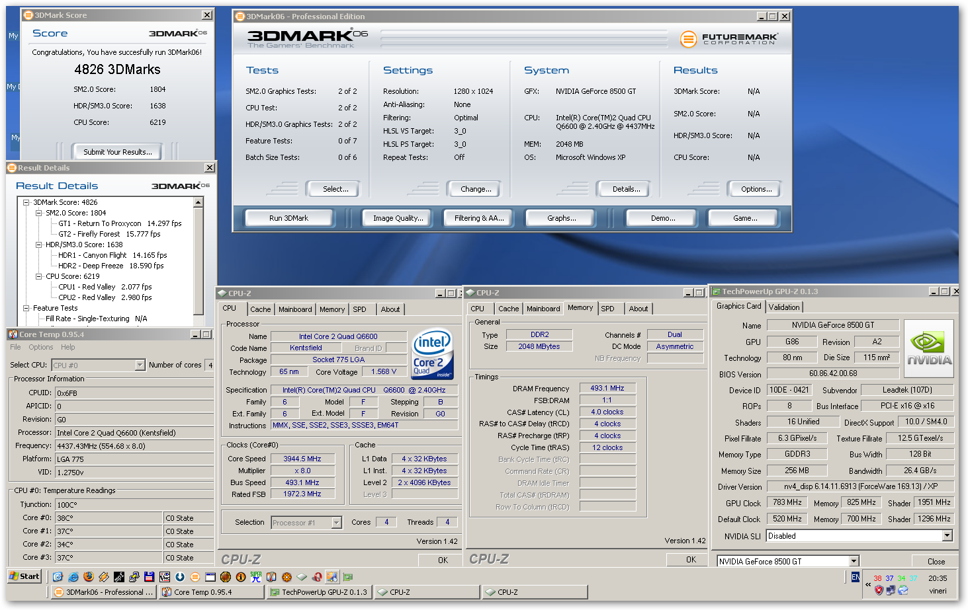Open the network connection tray icon
The height and width of the screenshot is (610, 968).
coord(891,590)
